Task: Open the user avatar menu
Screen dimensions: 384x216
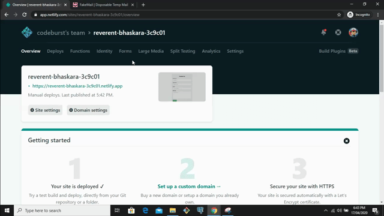Action: [x=353, y=32]
